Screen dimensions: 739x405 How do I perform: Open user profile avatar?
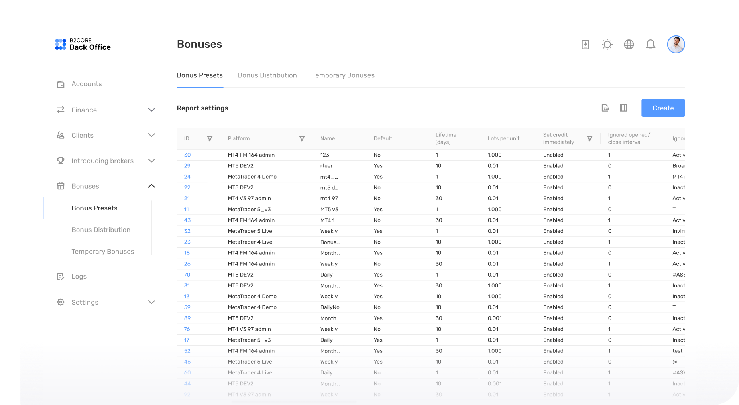(676, 45)
